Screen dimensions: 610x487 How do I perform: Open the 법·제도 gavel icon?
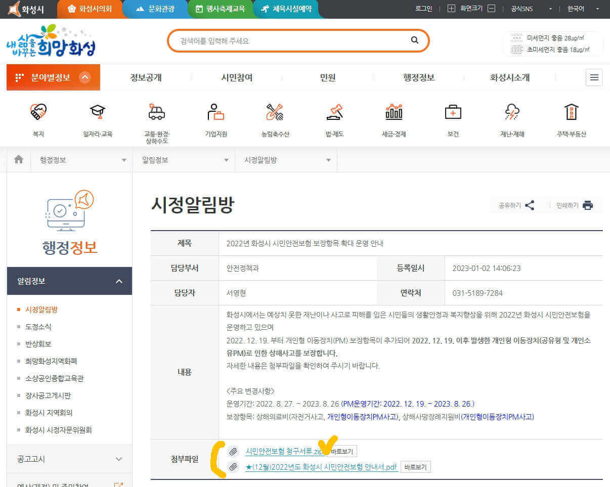(334, 111)
